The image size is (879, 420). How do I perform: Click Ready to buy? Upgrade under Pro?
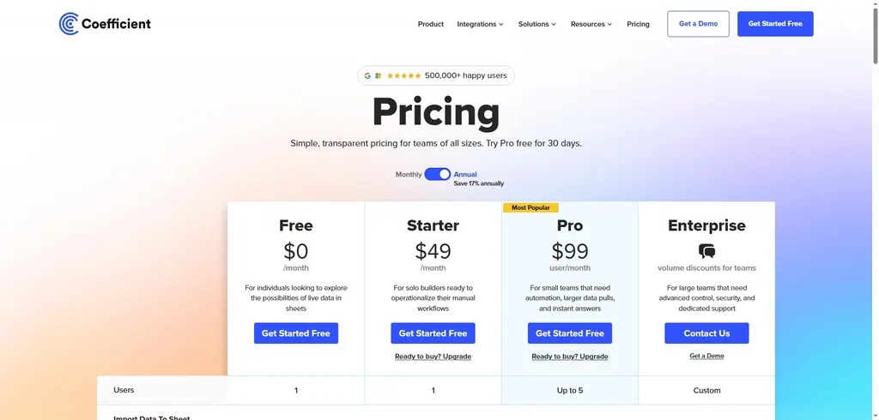(570, 357)
